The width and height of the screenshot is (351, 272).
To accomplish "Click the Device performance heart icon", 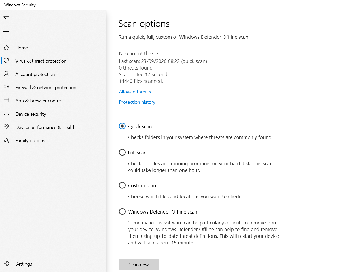I will (6, 127).
